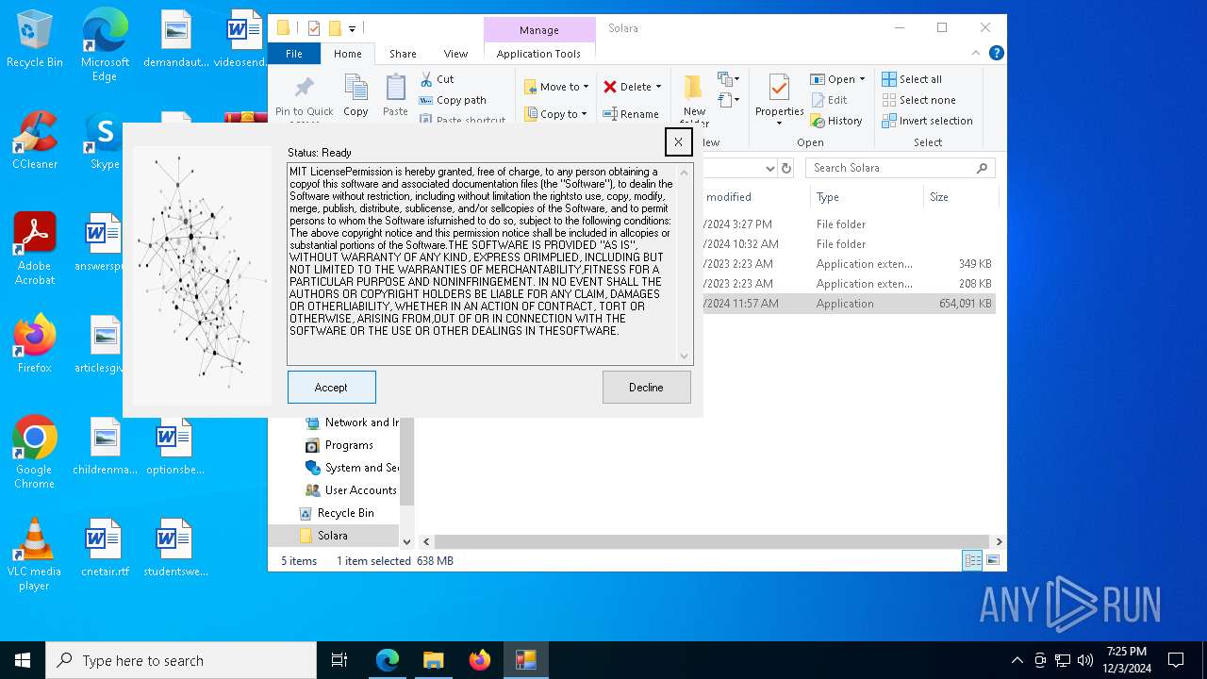Viewport: 1207px width, 679px height.
Task: Open cnetair.rtf document on desktop
Action: point(105,548)
